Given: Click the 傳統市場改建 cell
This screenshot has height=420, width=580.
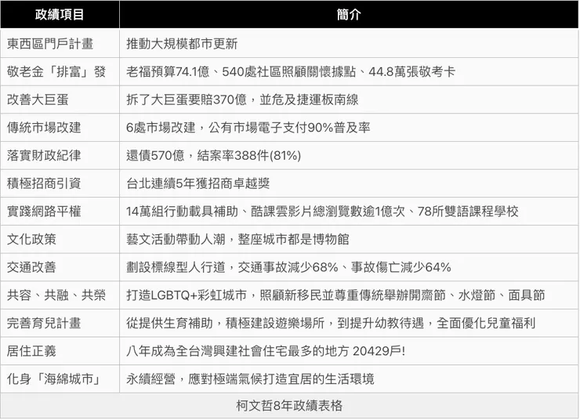Looking at the screenshot, I should point(60,127).
